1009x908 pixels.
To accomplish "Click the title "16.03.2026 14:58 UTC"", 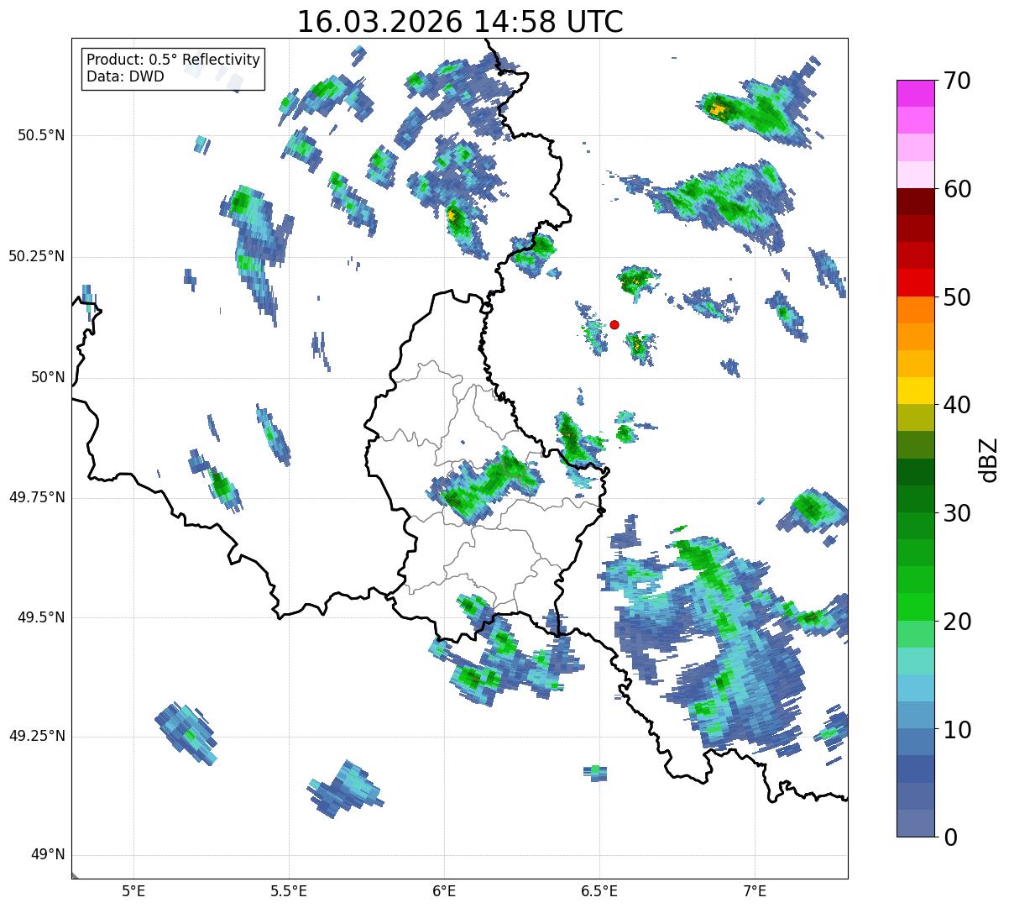I will pos(460,22).
